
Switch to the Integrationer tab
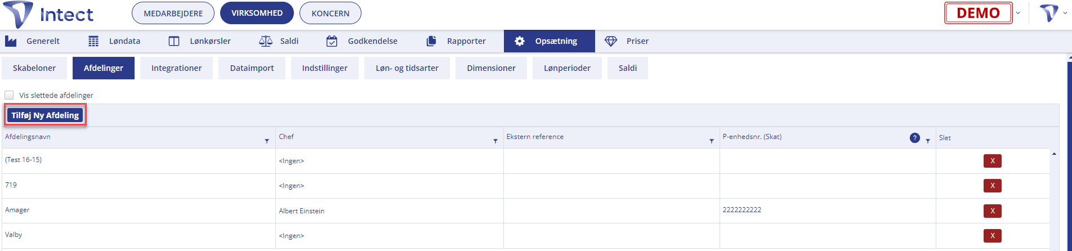(177, 68)
